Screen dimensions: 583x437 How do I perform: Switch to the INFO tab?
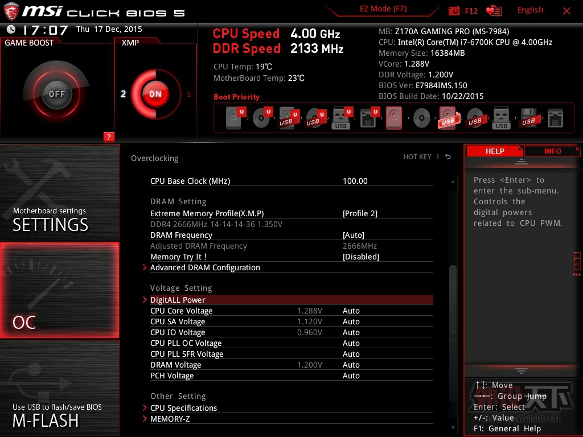[x=552, y=151]
